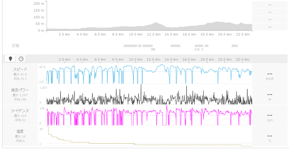Click the ケイデンス chart label
289x149 pixels.
(x=20, y=111)
